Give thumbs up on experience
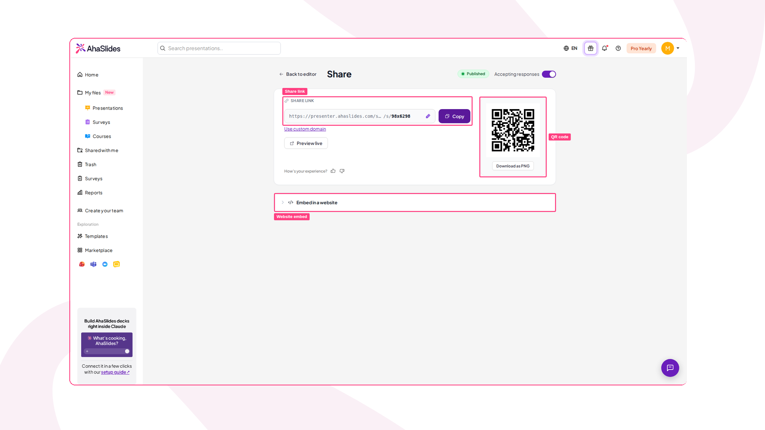The image size is (765, 430). click(333, 171)
